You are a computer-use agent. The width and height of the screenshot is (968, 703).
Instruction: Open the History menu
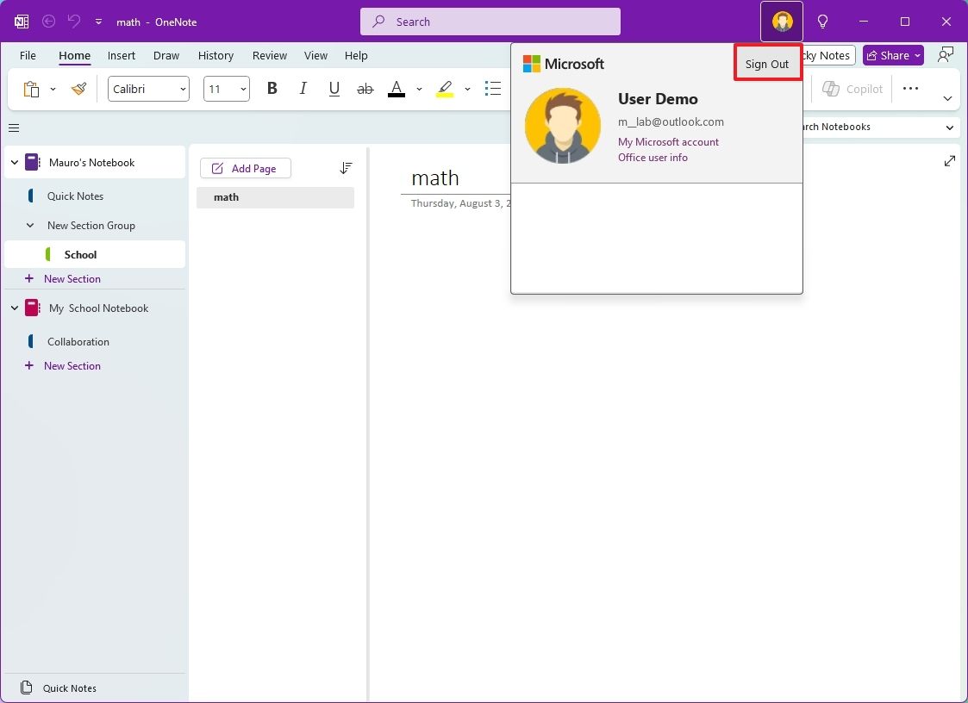click(215, 55)
